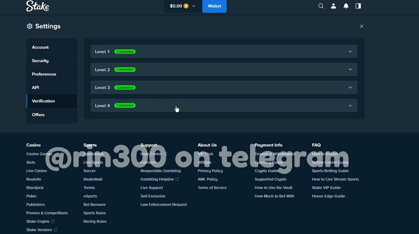
Task: Open the Live Casino footer link
Action: point(36,171)
